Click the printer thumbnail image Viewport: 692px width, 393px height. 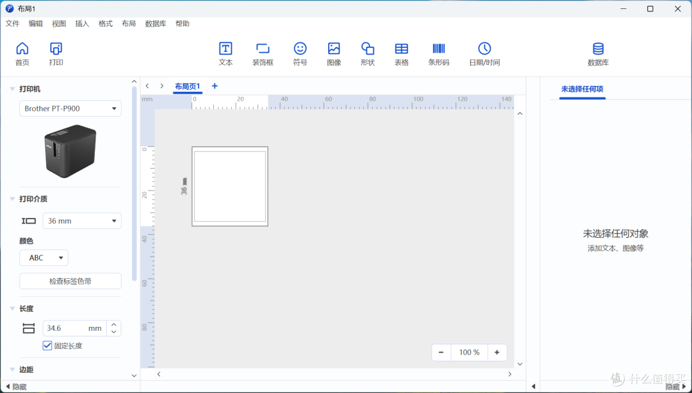pos(70,151)
